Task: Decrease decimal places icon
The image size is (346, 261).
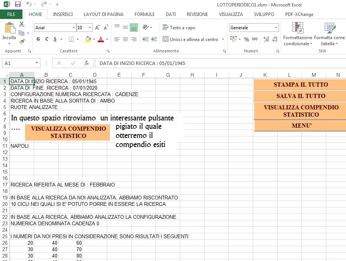Action: (275, 39)
